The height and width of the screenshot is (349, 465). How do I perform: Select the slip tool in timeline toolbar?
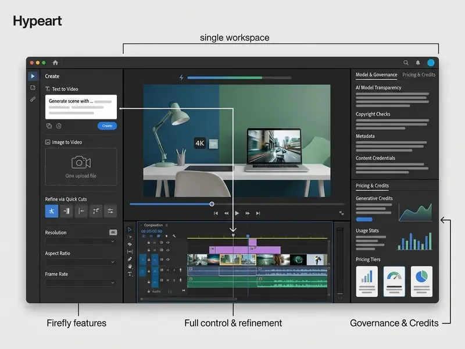coord(130,252)
